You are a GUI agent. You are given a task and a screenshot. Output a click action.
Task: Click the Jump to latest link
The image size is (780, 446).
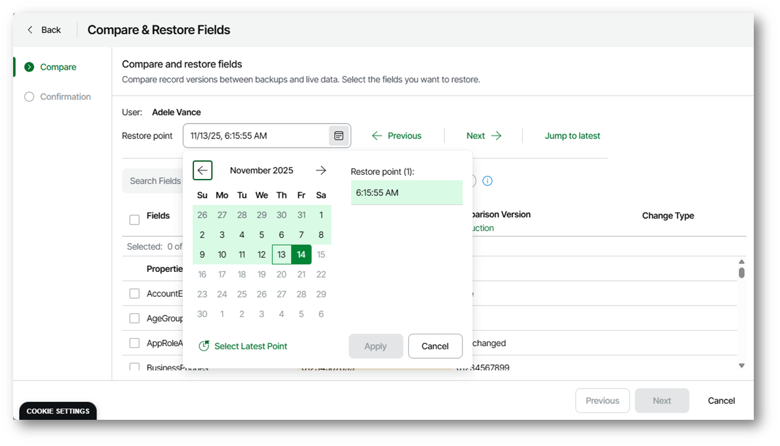tap(572, 136)
